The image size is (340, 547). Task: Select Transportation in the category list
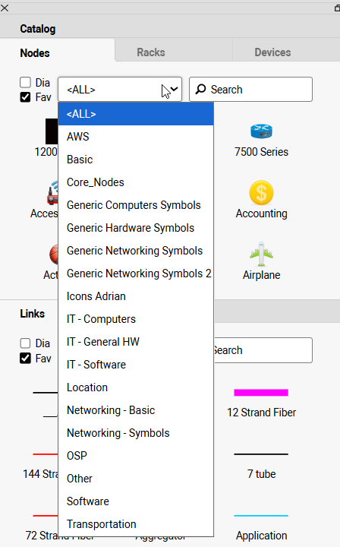tap(136, 524)
